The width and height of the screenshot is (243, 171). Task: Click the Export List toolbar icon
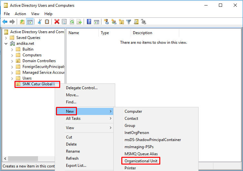click(79, 22)
